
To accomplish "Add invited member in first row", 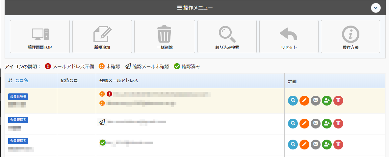I will (327, 101).
